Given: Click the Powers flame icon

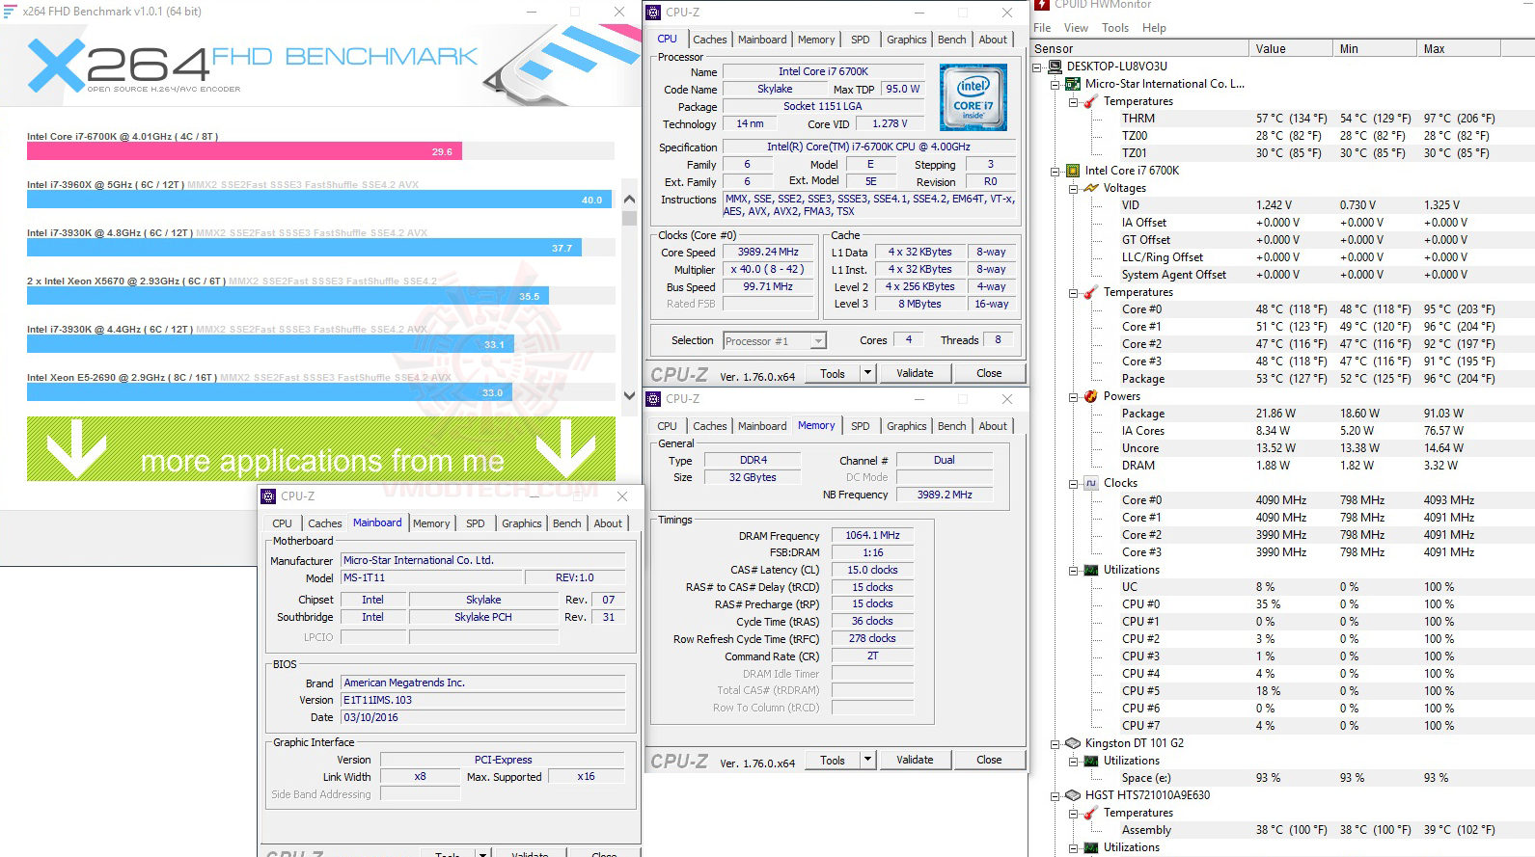Looking at the screenshot, I should [x=1091, y=396].
